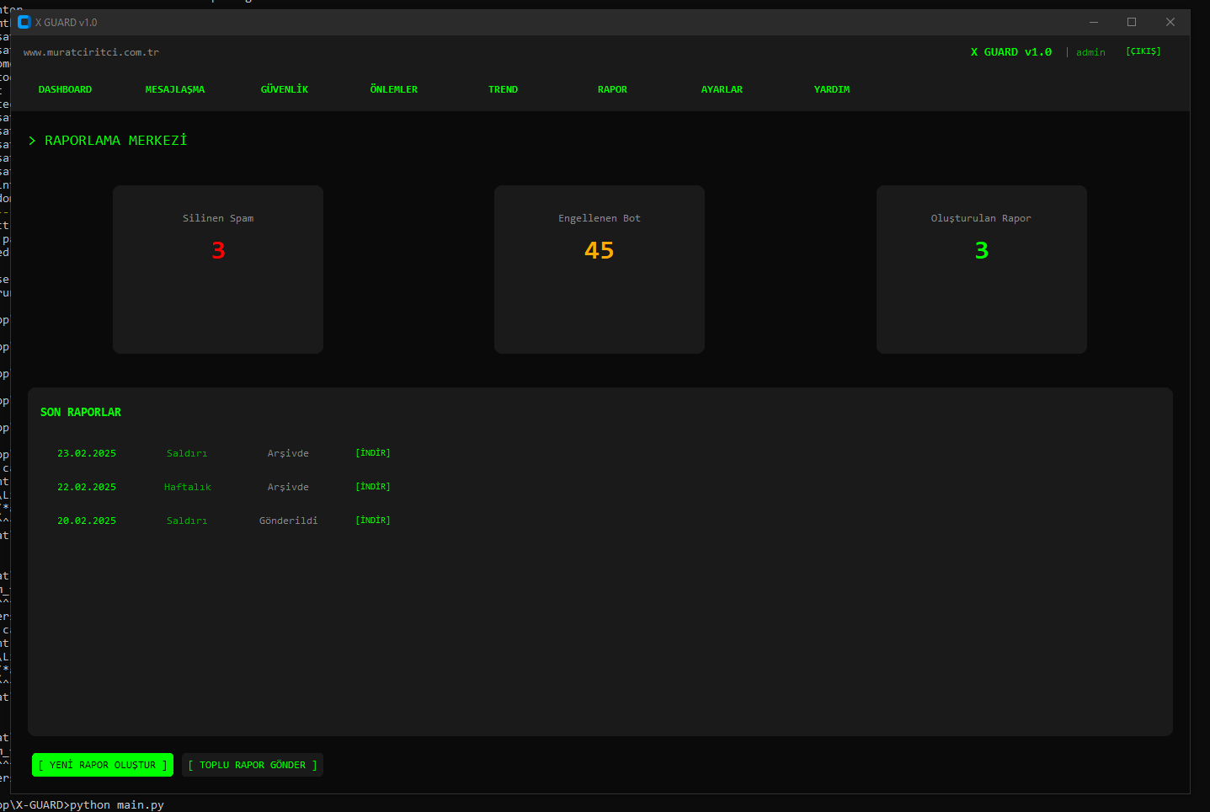Download the 23.02.2025 report via İNDİR
Screen dimensions: 1210x812
(372, 453)
